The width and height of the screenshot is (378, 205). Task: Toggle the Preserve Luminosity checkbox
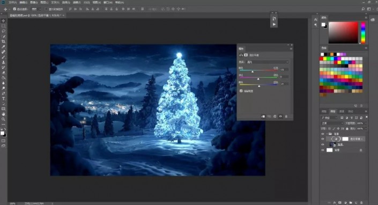pos(241,91)
